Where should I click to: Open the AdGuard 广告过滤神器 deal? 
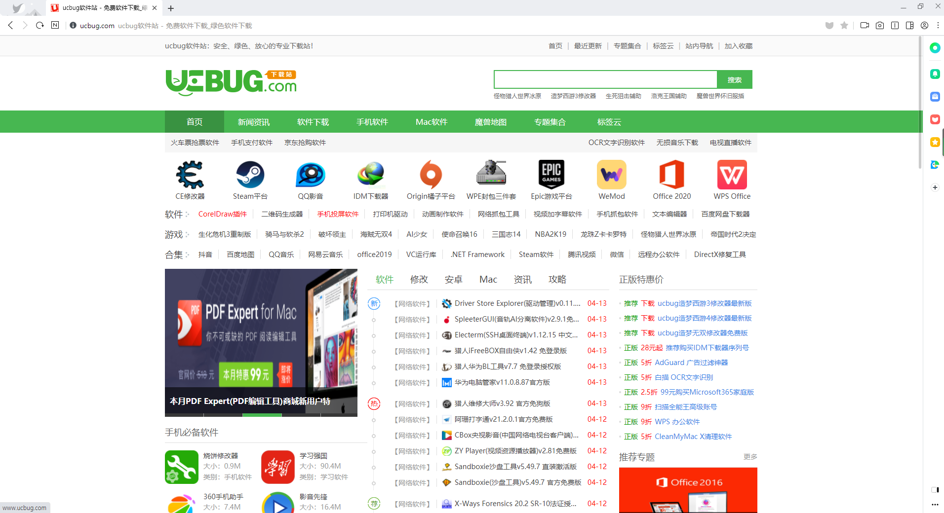click(x=691, y=363)
